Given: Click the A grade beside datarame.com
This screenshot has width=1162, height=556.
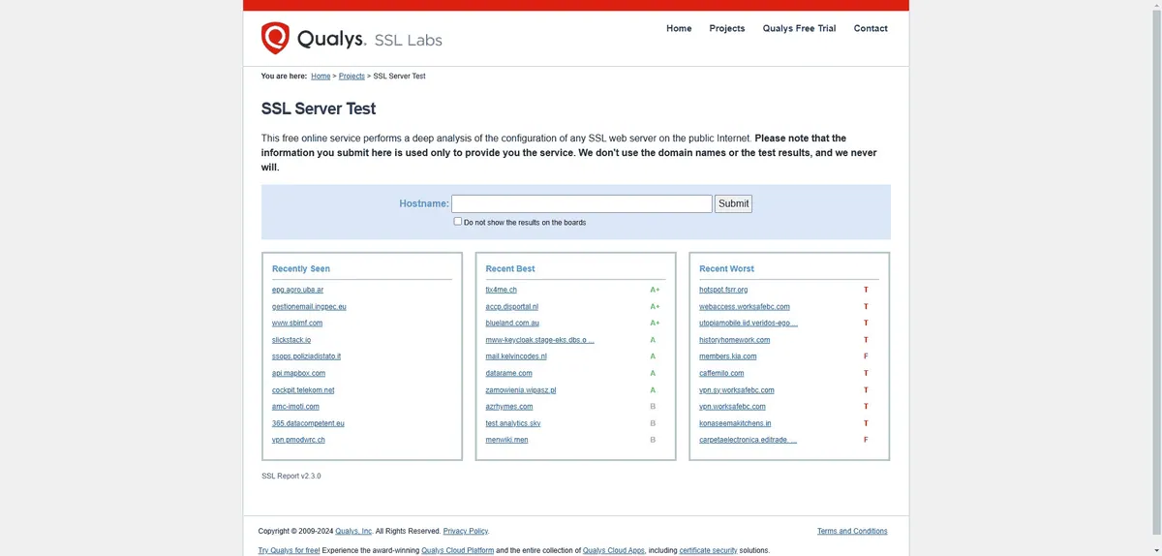Looking at the screenshot, I should [653, 373].
